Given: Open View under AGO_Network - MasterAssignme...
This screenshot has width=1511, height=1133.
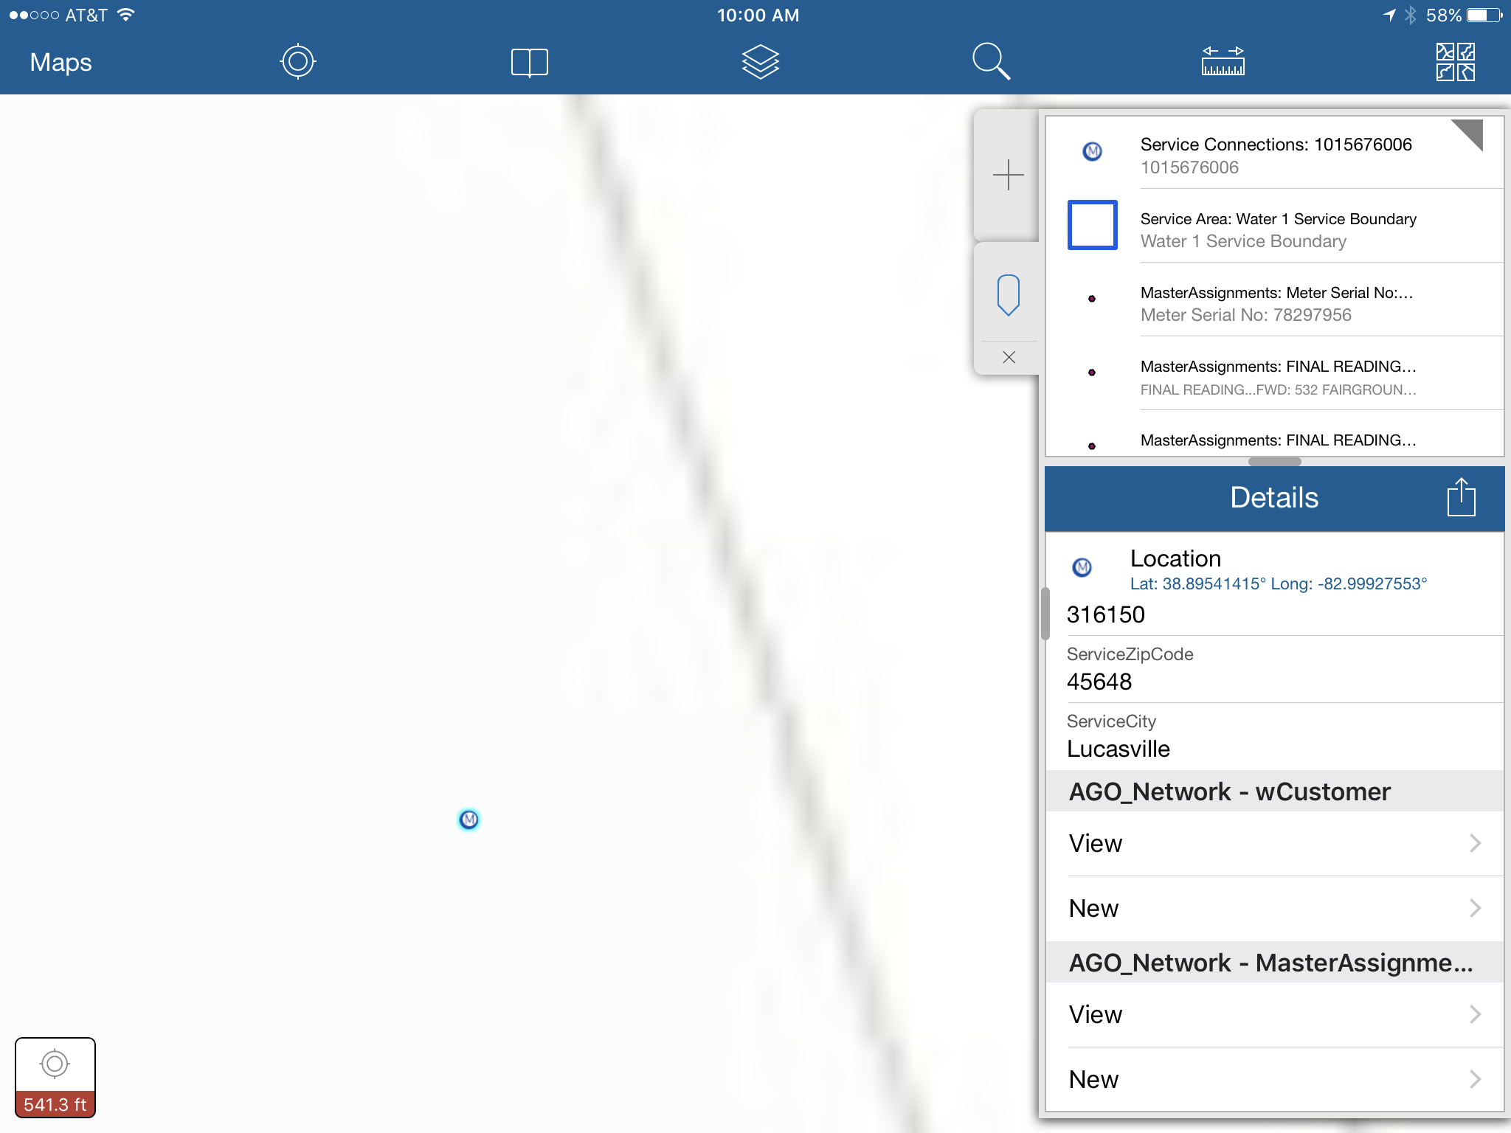Looking at the screenshot, I should coord(1275,1015).
